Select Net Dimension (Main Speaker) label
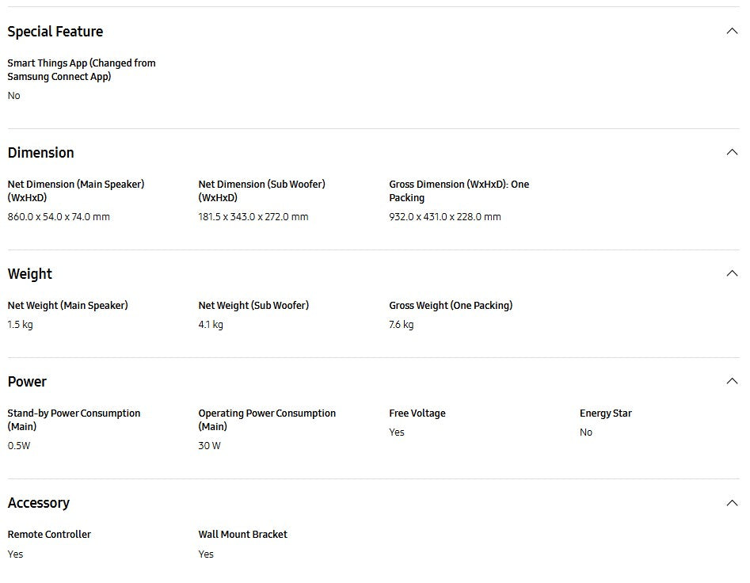This screenshot has height=583, width=750. point(75,191)
